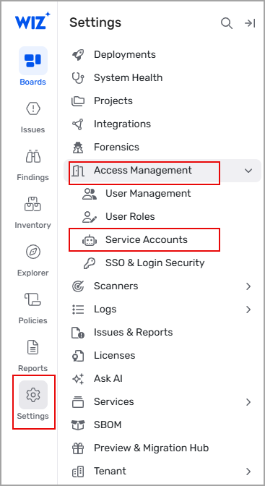Open the Reports document icon
265x486 pixels.
click(32, 347)
